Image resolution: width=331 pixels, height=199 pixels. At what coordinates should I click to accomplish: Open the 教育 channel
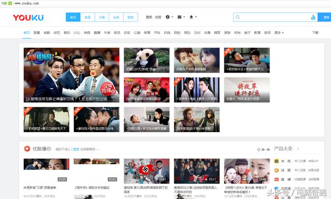click(258, 33)
